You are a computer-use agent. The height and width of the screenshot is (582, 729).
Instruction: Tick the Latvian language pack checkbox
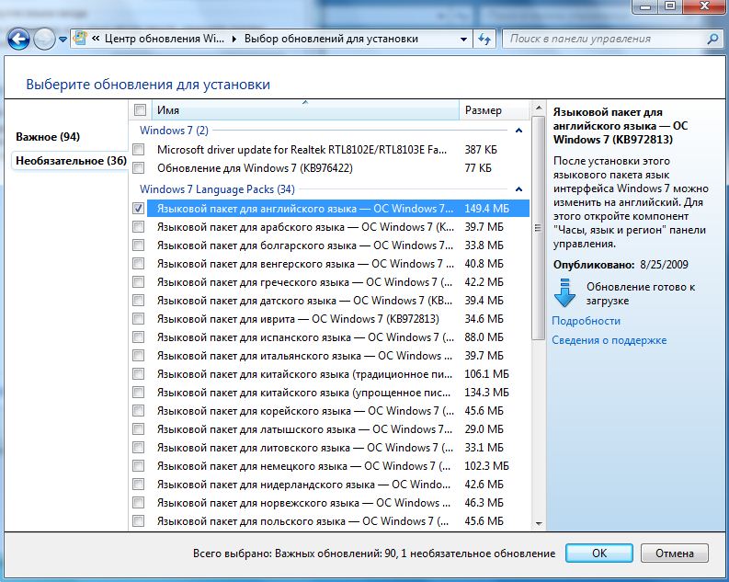139,429
